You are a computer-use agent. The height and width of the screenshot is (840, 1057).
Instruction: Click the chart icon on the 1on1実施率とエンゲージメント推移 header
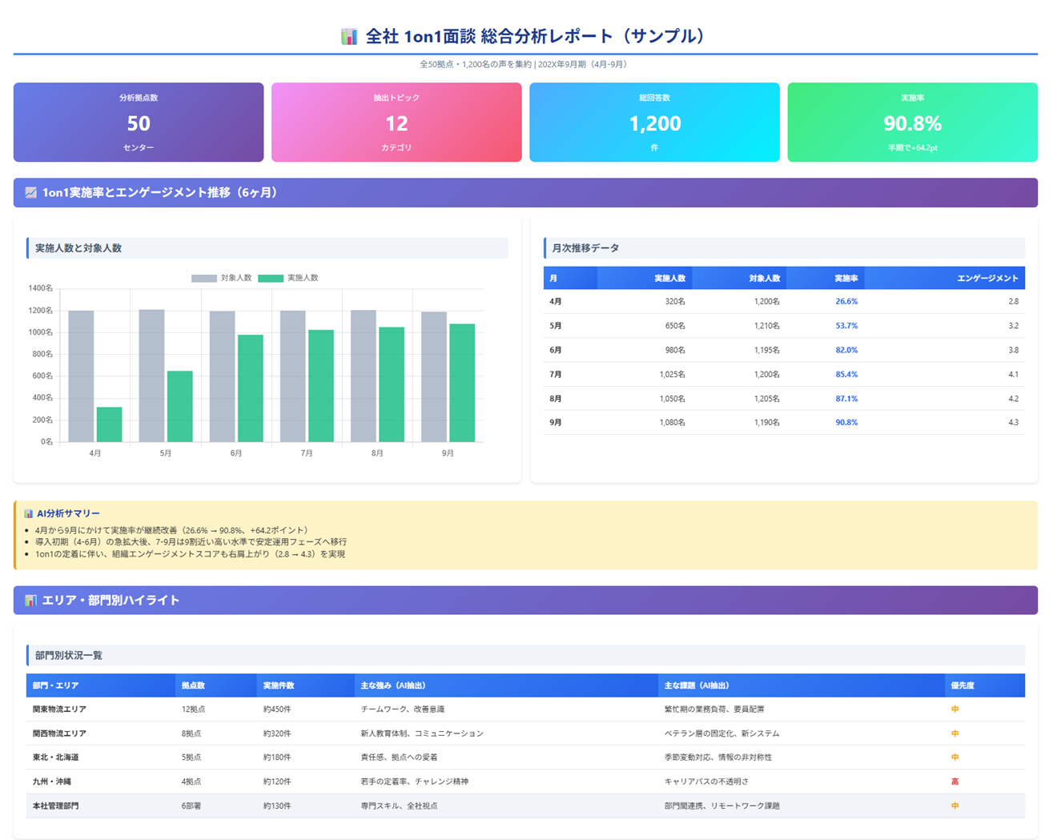30,192
